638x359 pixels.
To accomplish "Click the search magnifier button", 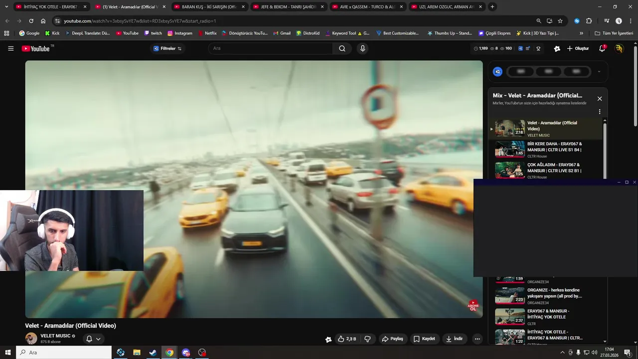I will (342, 48).
